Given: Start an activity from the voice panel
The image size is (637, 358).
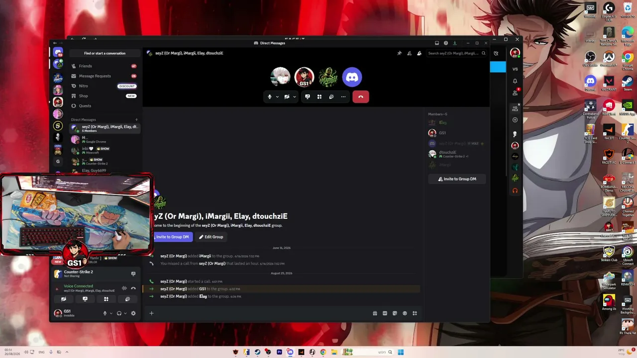Looking at the screenshot, I should [x=106, y=299].
